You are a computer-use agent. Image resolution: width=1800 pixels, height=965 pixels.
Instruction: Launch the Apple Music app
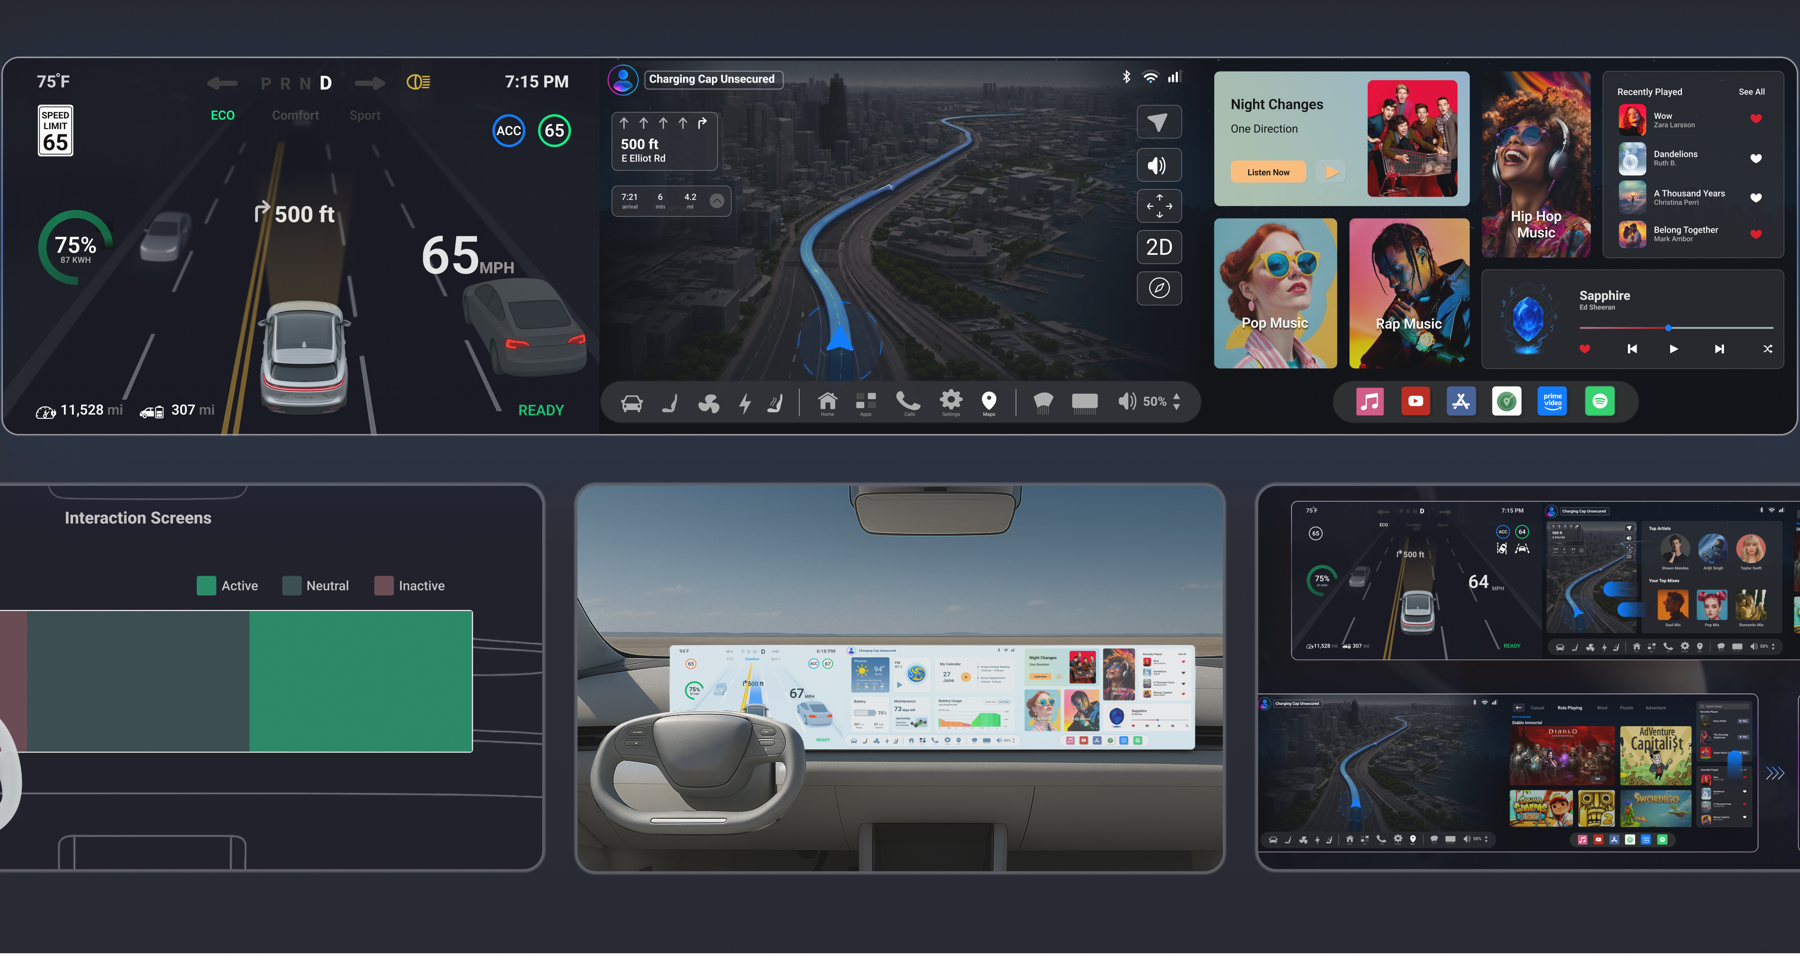click(1369, 401)
